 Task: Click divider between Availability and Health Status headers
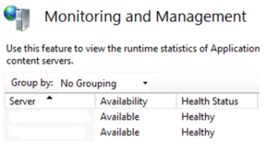pyautogui.click(x=176, y=101)
